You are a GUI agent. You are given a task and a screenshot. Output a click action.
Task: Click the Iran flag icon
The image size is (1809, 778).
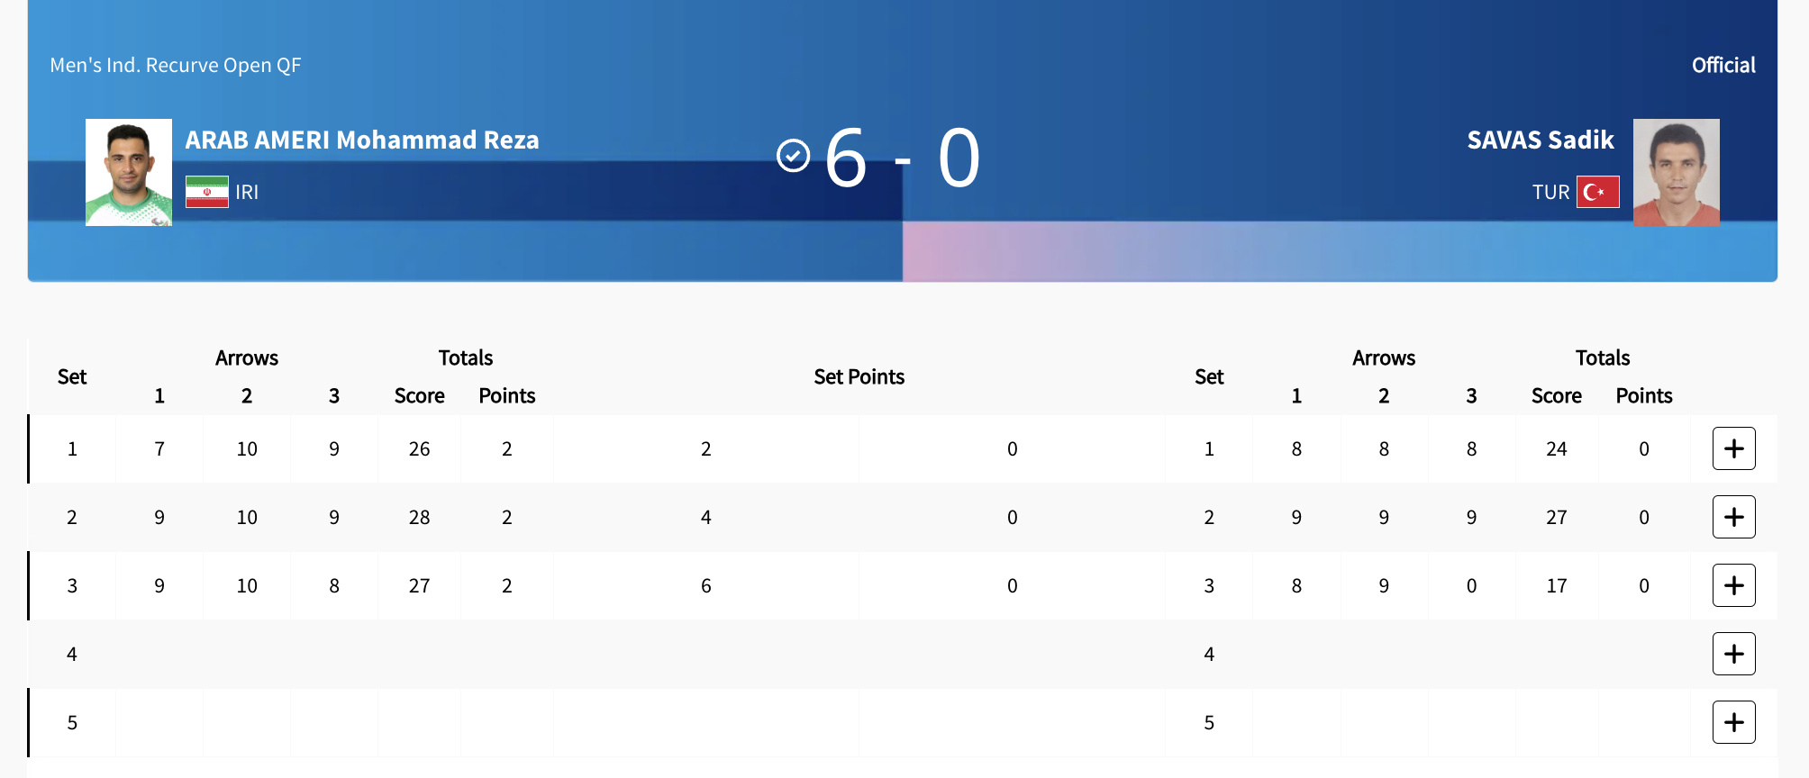(207, 192)
